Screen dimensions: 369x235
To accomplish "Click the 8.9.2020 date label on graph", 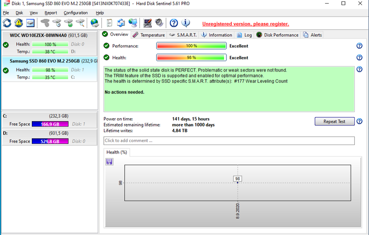I will click(x=238, y=211).
